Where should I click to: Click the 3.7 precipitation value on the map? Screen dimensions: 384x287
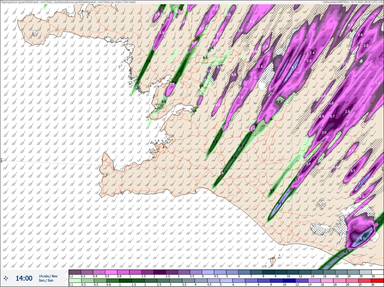tap(308, 164)
